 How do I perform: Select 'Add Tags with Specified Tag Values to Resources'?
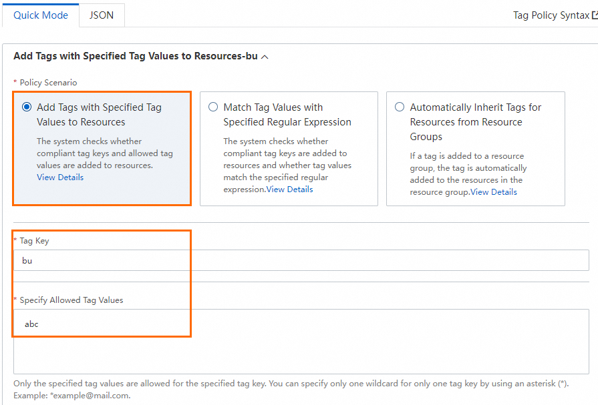(x=27, y=107)
